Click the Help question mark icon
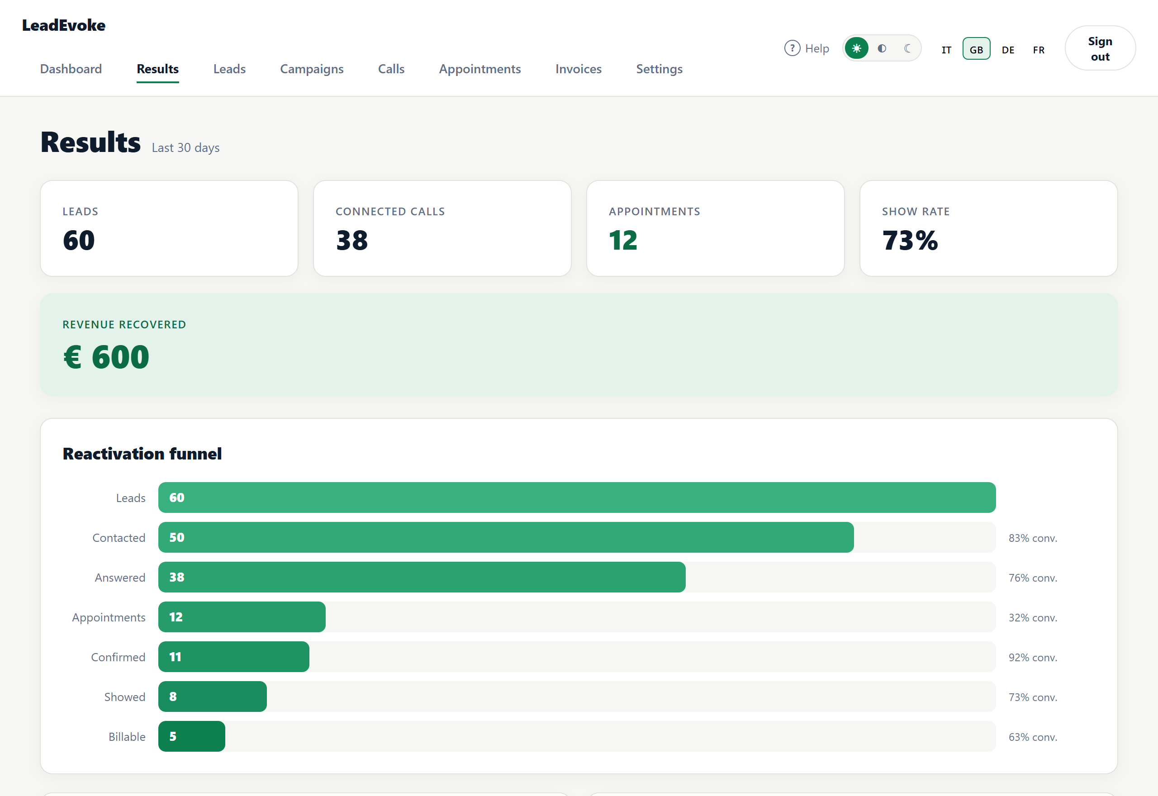 792,48
